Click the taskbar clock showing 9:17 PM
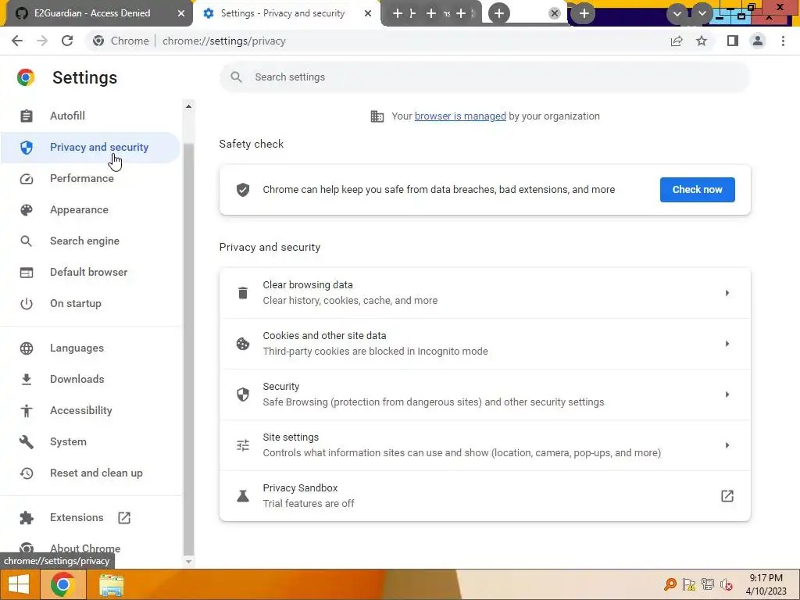This screenshot has width=800, height=600. [766, 584]
